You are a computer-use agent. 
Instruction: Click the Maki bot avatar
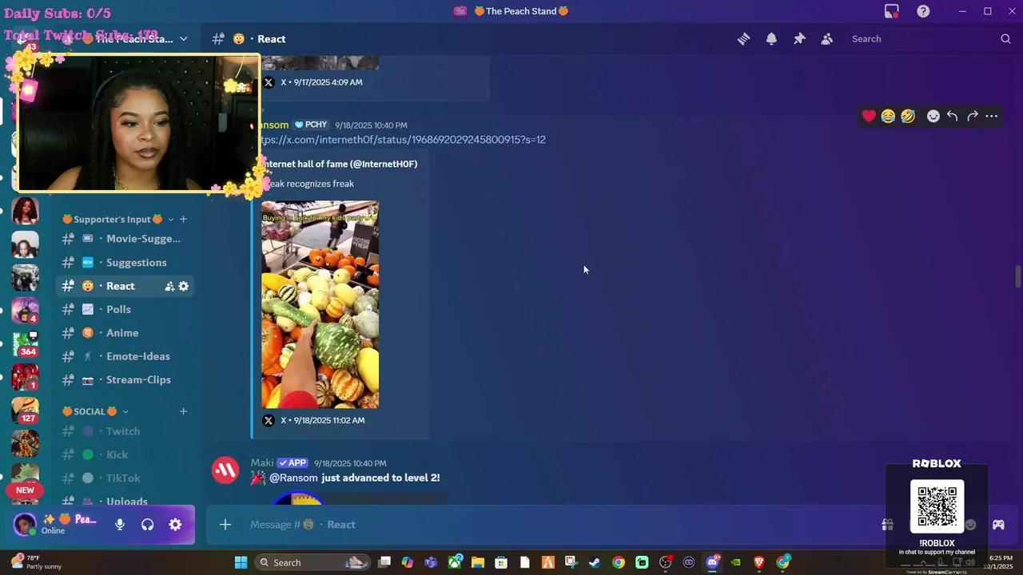[x=225, y=470]
